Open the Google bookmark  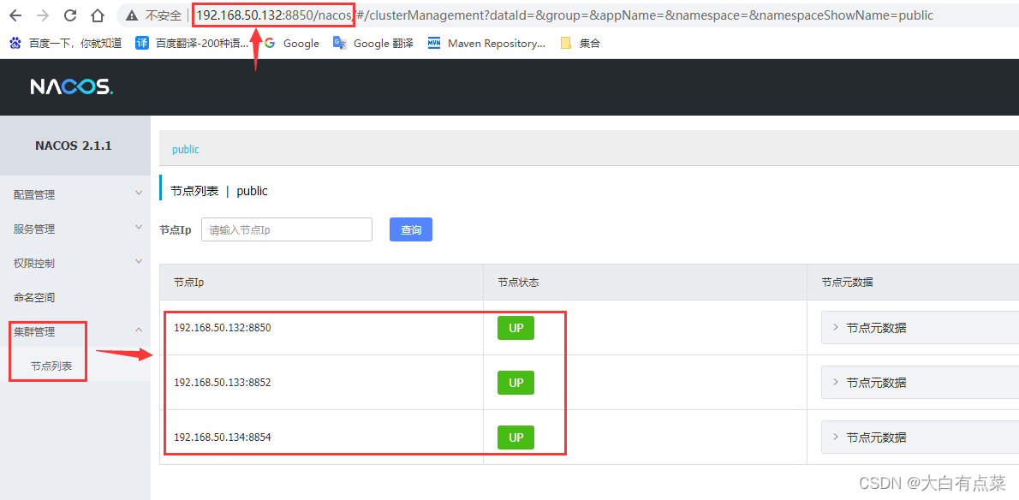pyautogui.click(x=292, y=44)
